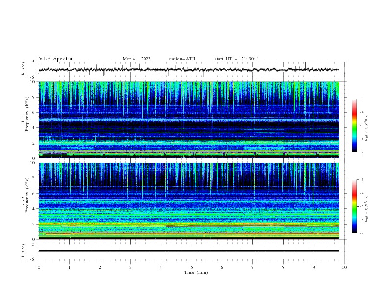
Task: Click the "10" kHz tick on ch.2 frequency axis
Action: (x=33, y=163)
